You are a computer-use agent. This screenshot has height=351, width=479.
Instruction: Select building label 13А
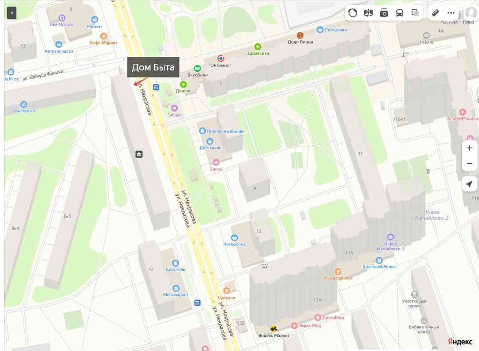(x=318, y=300)
